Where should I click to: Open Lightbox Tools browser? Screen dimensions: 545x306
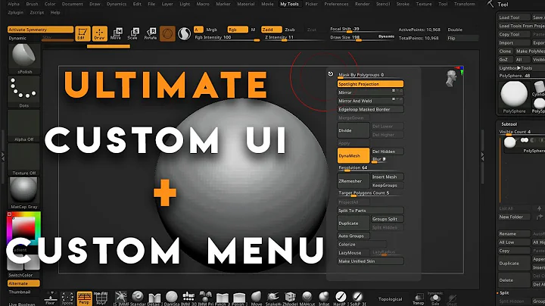point(515,68)
